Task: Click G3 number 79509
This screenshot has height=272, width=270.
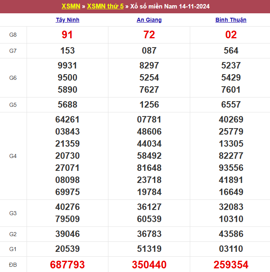Action: 67,219
